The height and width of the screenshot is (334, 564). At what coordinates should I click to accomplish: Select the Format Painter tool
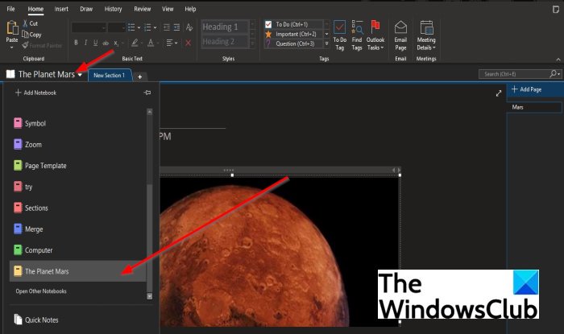pyautogui.click(x=42, y=46)
